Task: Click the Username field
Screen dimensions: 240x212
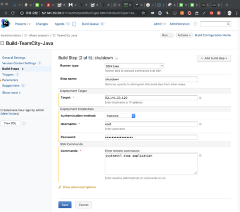Action: click(x=151, y=124)
